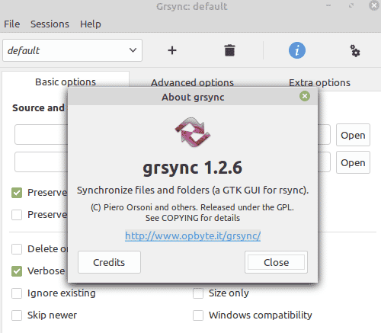This screenshot has height=333, width=381.
Task: Toggle the Delete on destination checkbox
Action: 17,249
